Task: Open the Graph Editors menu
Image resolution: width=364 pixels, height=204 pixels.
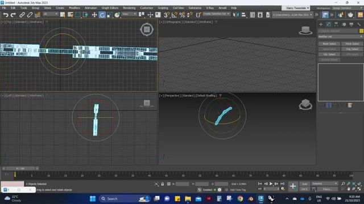Action: click(110, 8)
